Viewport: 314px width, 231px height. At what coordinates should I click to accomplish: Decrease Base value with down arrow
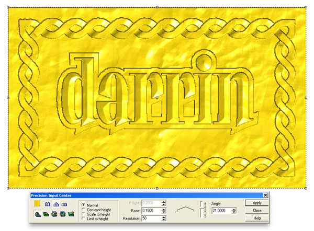coord(164,212)
